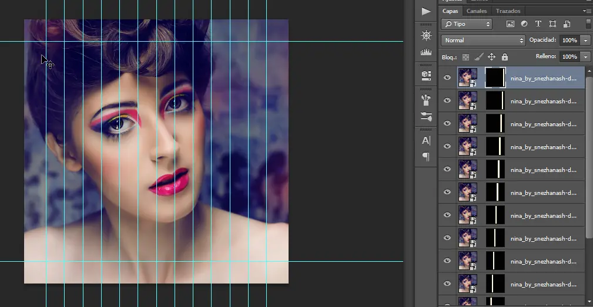Image resolution: width=593 pixels, height=307 pixels.
Task: Open the Navigator ship wheel panel icon
Action: click(x=426, y=35)
